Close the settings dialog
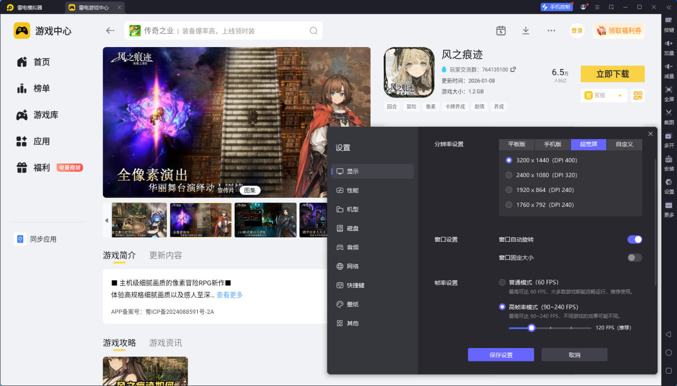Viewport: 677px width, 386px height. [x=650, y=134]
